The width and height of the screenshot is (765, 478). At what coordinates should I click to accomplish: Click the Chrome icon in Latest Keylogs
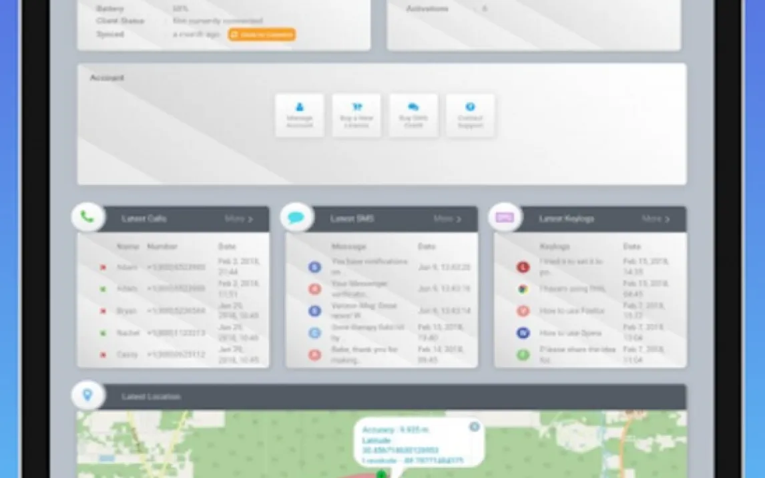coord(523,289)
